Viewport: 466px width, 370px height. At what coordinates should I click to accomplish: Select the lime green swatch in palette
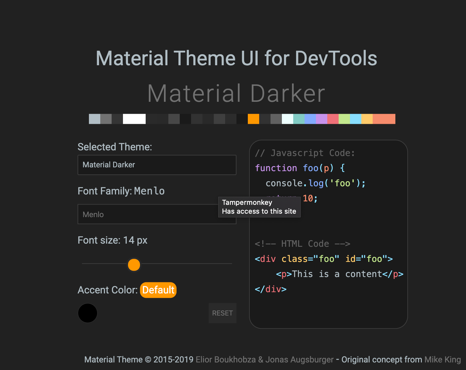344,119
